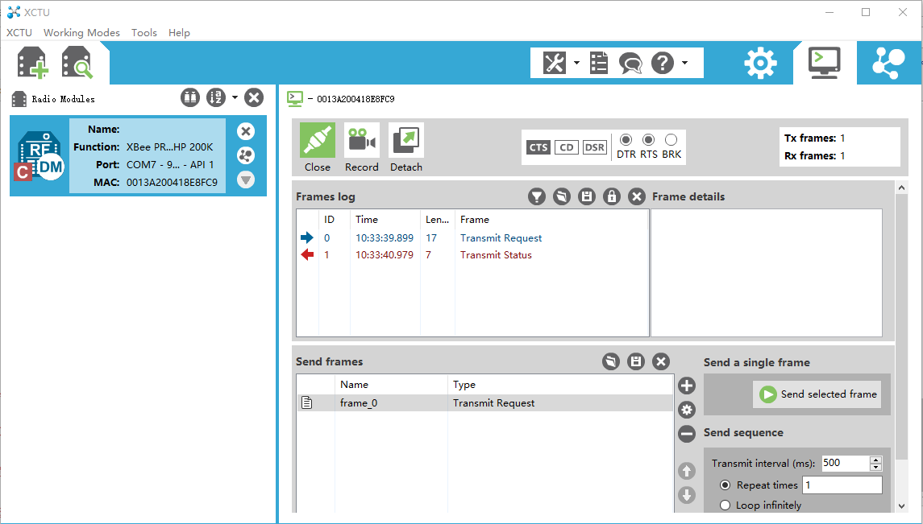Select the Transmit Status log row
The image size is (923, 524).
coord(472,255)
